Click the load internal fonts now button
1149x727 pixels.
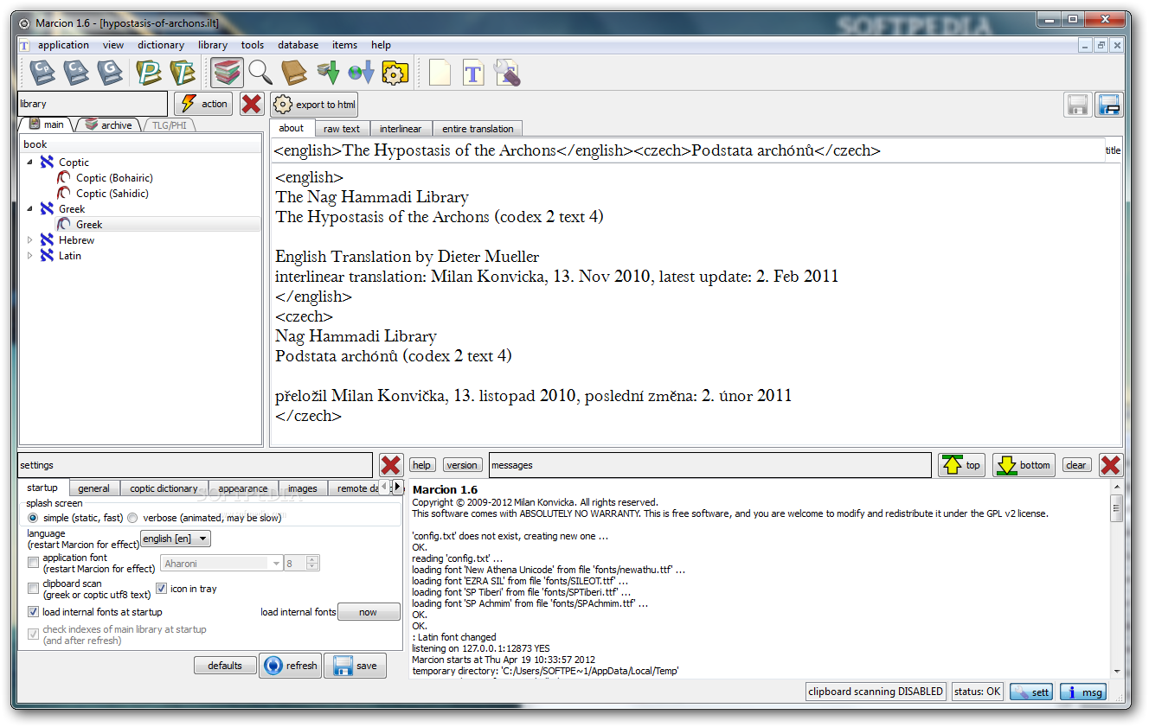pos(369,612)
